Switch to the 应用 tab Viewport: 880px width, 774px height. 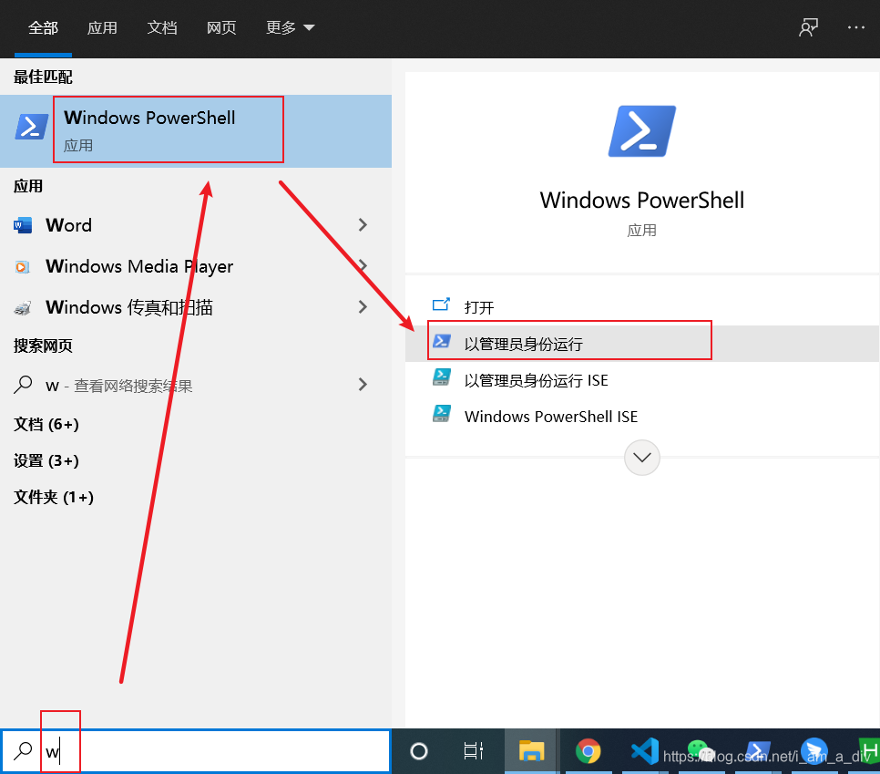click(102, 27)
